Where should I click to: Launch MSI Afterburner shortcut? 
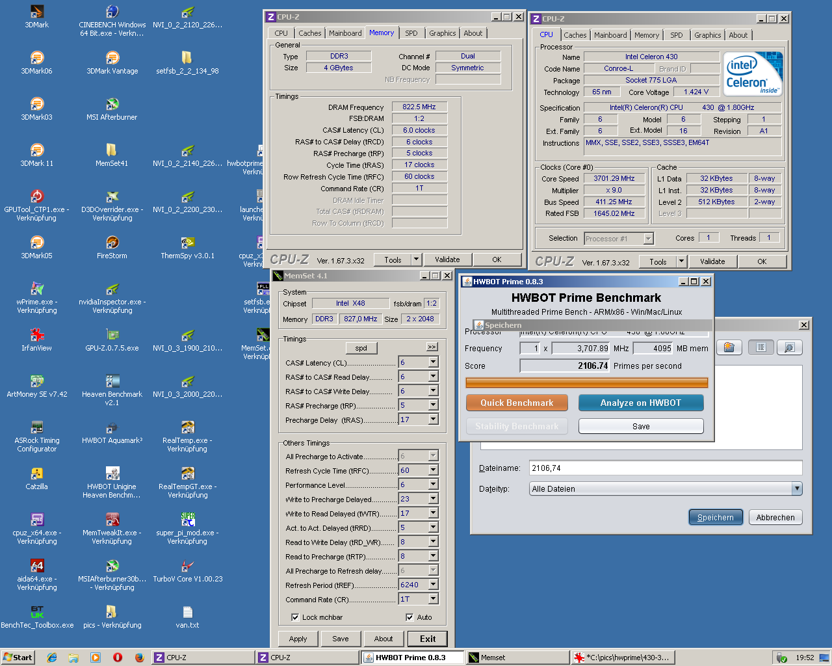[x=112, y=109]
